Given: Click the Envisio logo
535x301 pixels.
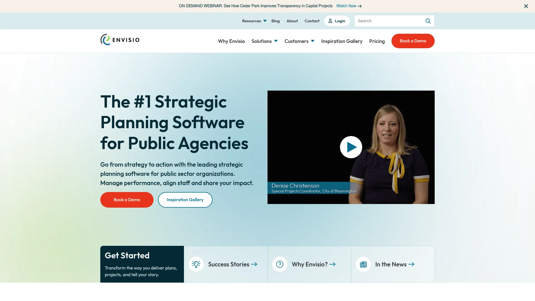Looking at the screenshot, I should pos(120,40).
